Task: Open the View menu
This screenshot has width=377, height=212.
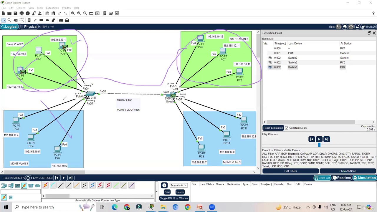Action: [x=31, y=8]
